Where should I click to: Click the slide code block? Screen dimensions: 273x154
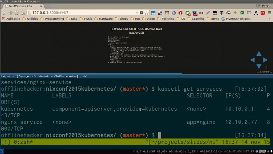pos(136,50)
